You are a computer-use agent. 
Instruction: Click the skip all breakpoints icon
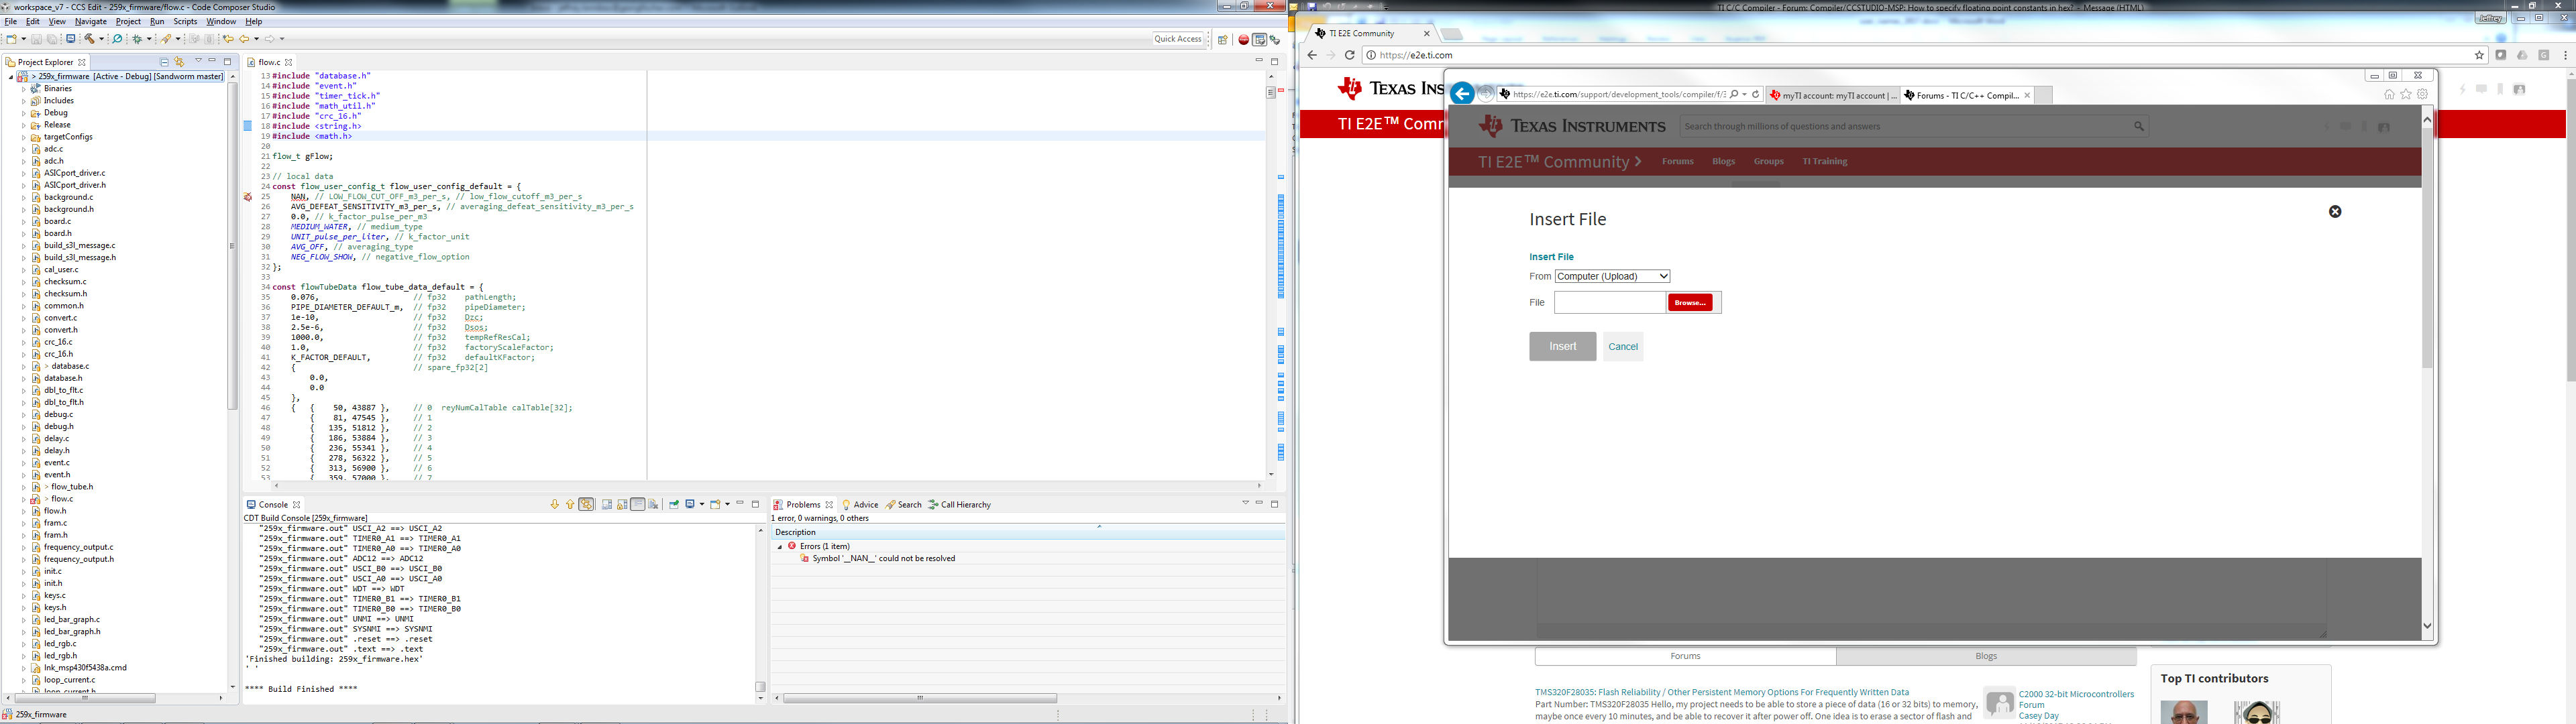click(x=117, y=39)
